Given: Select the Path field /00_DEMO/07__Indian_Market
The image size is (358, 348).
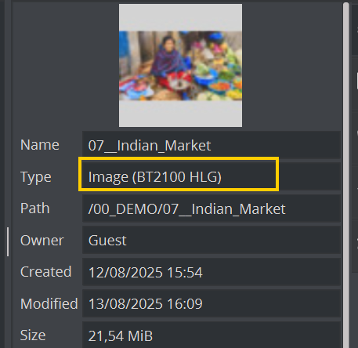Looking at the screenshot, I should [x=212, y=208].
